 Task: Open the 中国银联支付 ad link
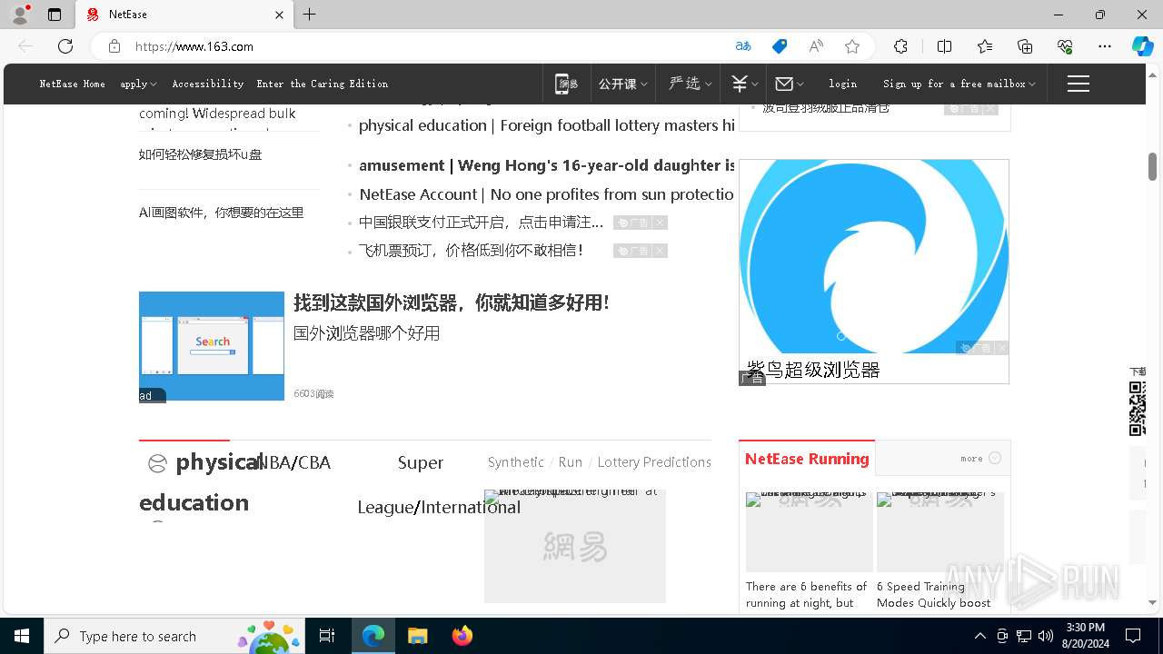tap(481, 223)
